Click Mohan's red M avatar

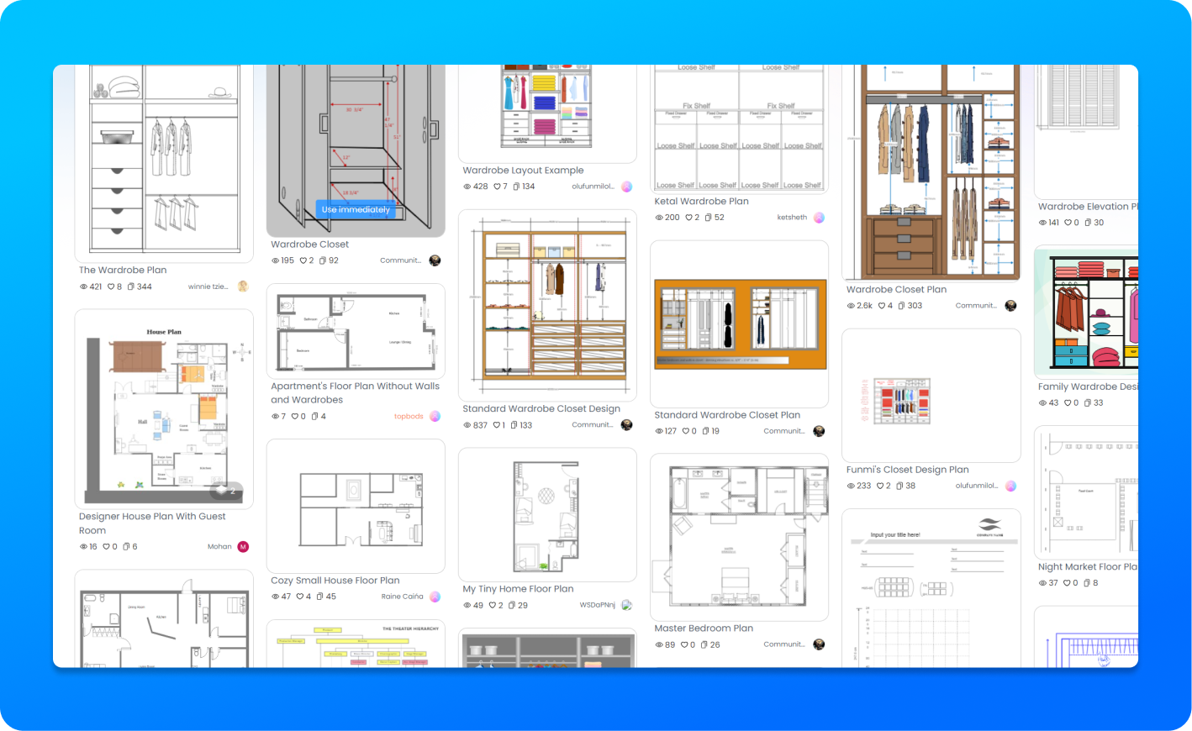click(243, 547)
